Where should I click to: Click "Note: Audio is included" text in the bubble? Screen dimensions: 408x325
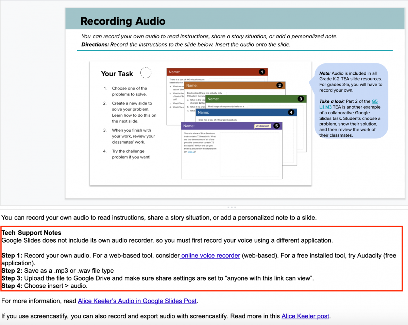point(351,82)
